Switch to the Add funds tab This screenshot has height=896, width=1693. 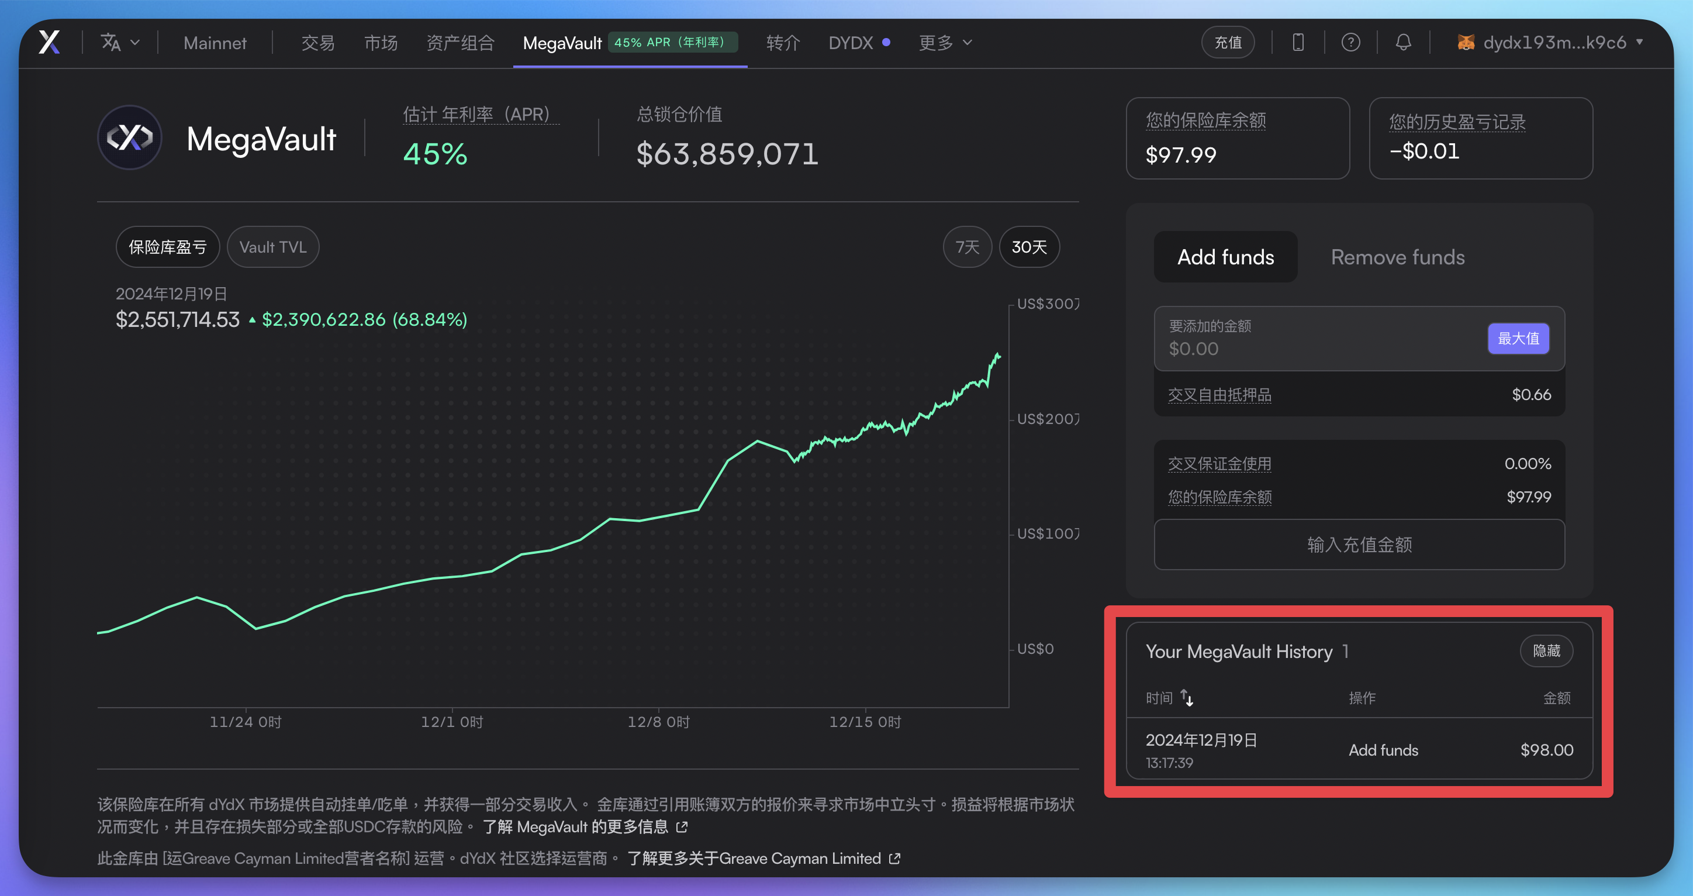pos(1226,257)
